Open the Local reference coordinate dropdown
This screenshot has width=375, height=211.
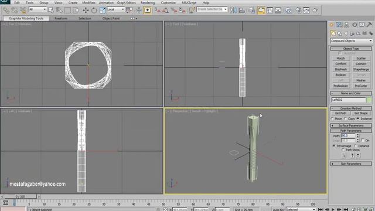116,9
